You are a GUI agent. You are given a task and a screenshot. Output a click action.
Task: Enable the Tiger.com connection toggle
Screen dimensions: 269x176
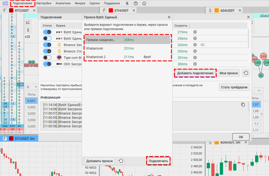(x=47, y=58)
